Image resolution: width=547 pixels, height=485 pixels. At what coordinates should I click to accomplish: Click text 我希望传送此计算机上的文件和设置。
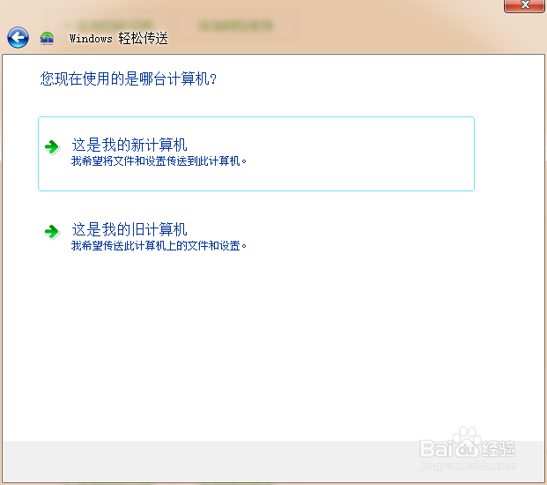point(159,246)
